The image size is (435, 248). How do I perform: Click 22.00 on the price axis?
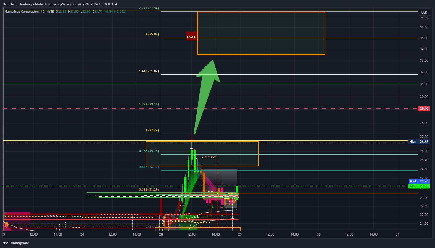pos(424,215)
